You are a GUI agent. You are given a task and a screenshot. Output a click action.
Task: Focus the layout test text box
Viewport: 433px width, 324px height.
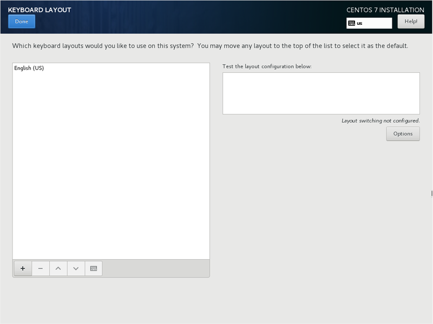pos(321,93)
